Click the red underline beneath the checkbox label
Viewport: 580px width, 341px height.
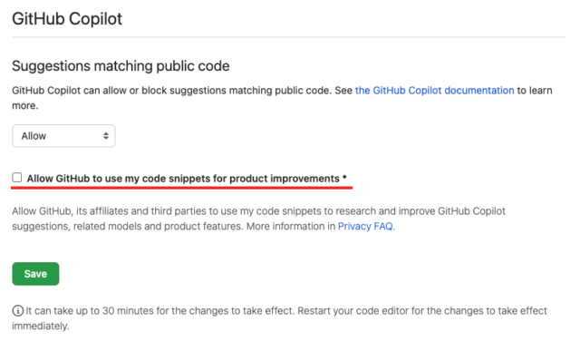[x=181, y=188]
